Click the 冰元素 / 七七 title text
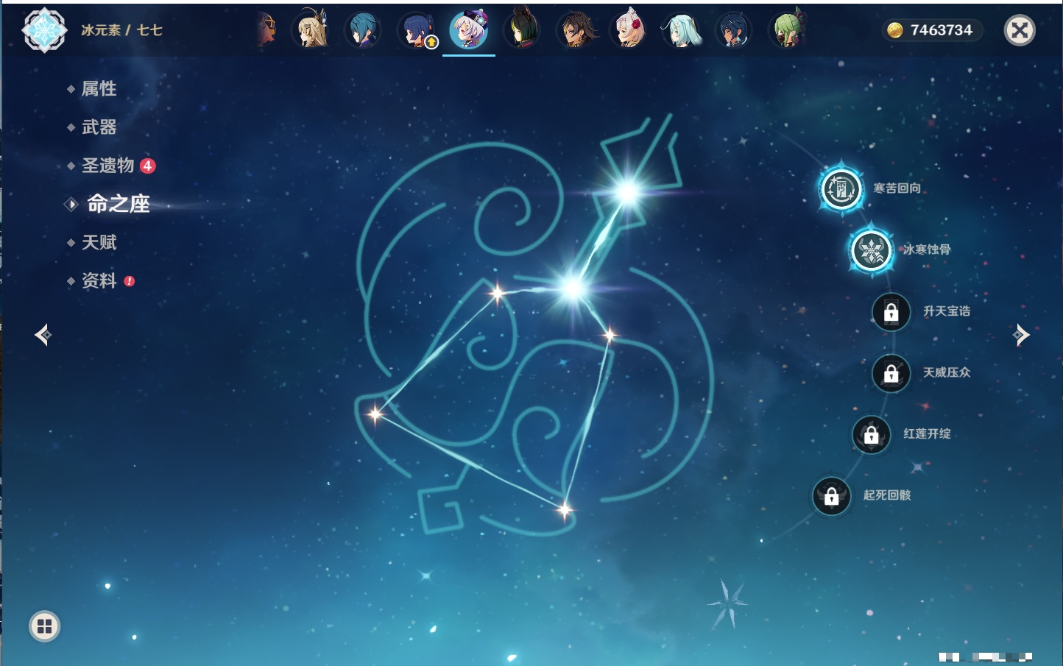Screen dimensions: 1063x666 click(x=121, y=30)
